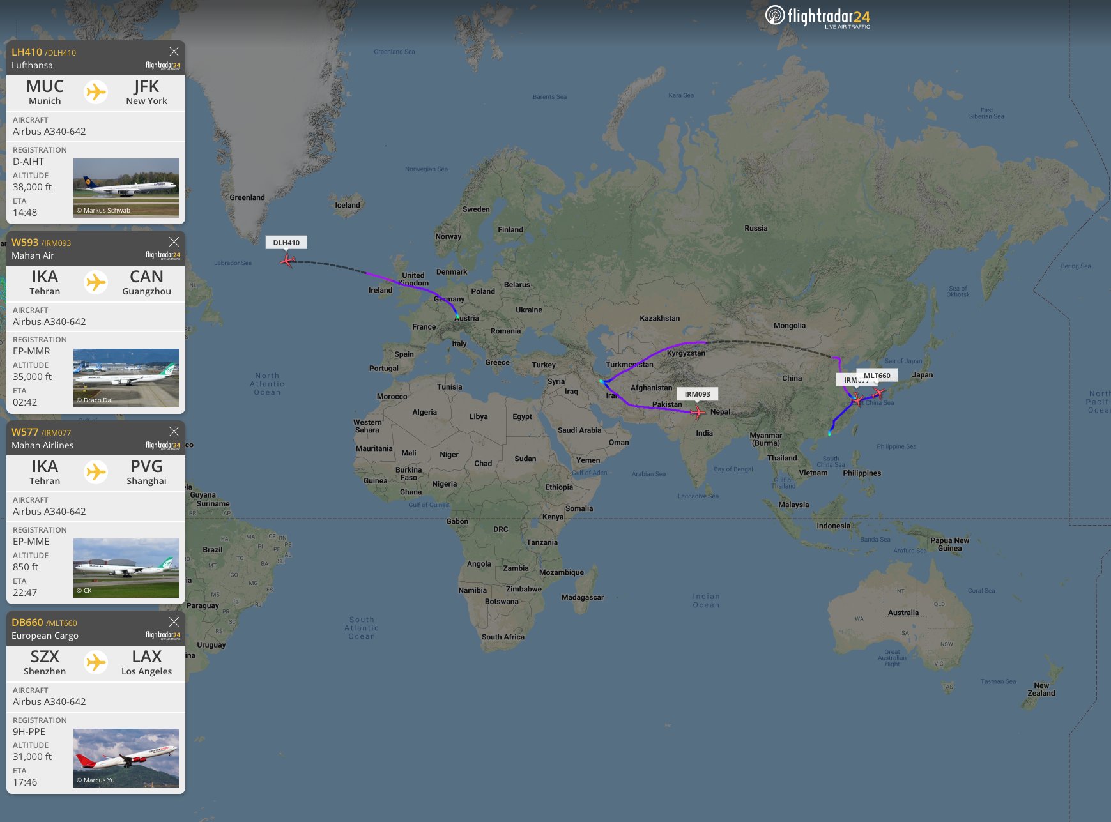The image size is (1111, 822).
Task: Click the South Africa label on the map
Action: (x=503, y=637)
